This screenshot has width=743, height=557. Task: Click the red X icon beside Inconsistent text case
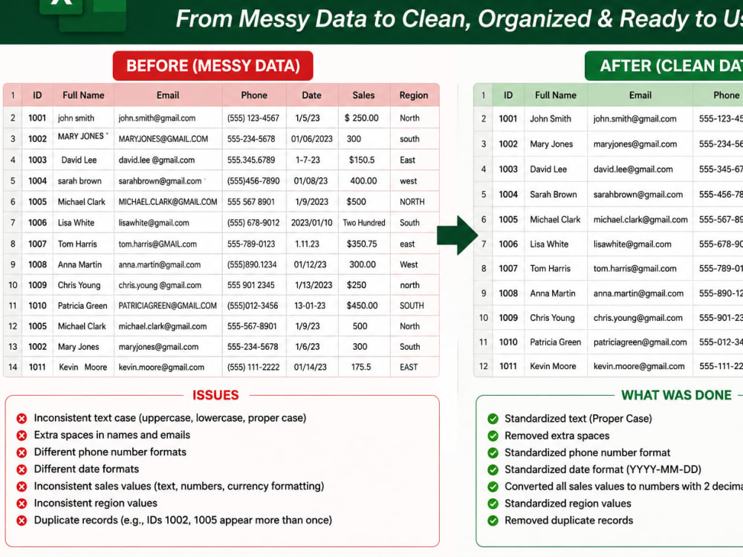coord(22,418)
